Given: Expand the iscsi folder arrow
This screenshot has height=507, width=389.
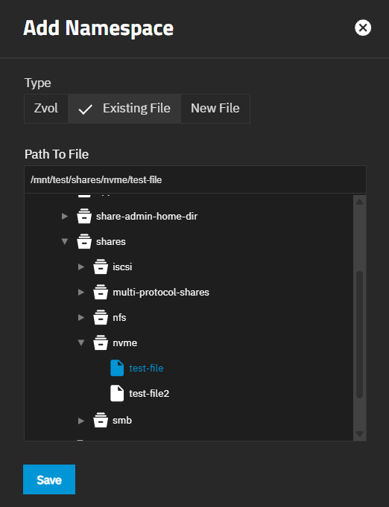Looking at the screenshot, I should pyautogui.click(x=81, y=267).
